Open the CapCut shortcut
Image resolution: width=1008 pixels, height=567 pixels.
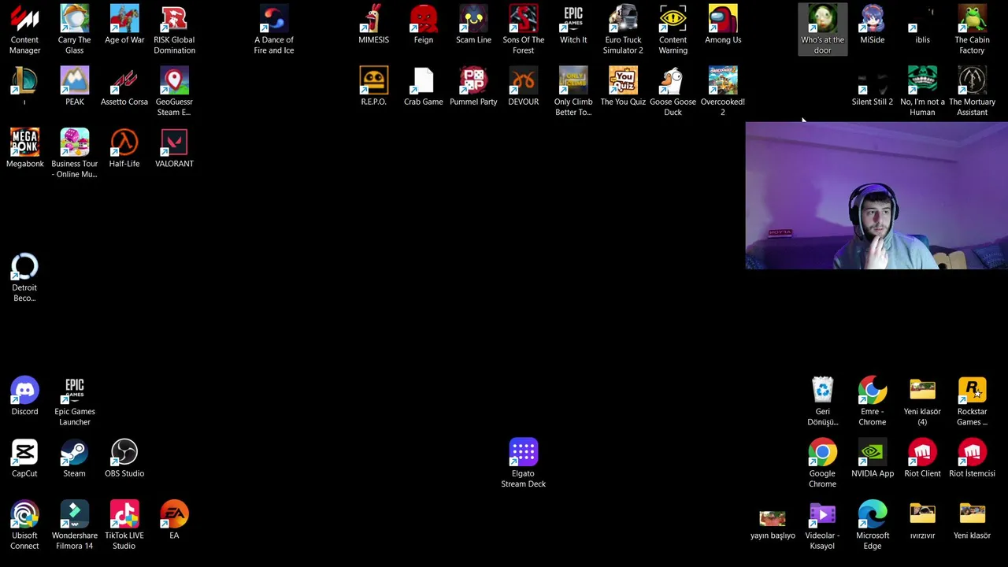[24, 458]
